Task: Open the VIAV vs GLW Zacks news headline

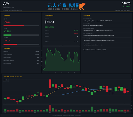Action: point(93,26)
